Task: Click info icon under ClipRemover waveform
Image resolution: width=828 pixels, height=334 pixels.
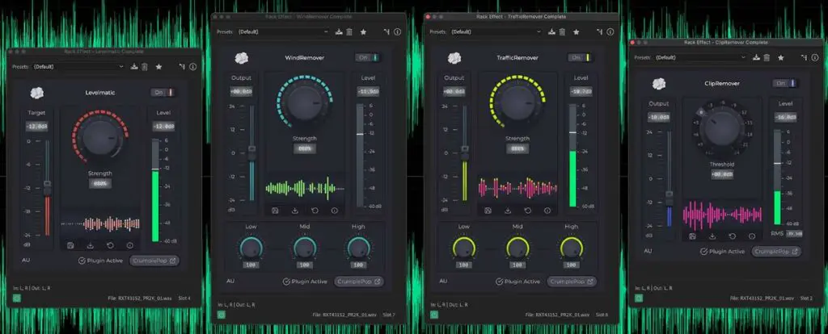Action: pos(752,236)
